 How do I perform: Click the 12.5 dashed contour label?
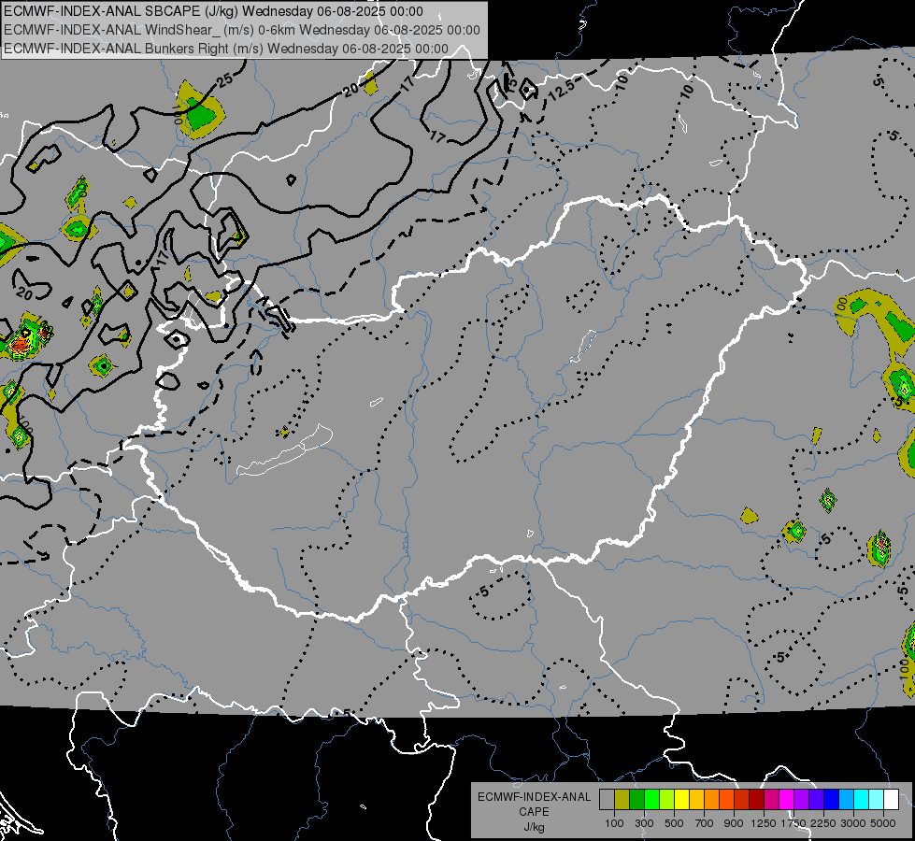point(562,89)
